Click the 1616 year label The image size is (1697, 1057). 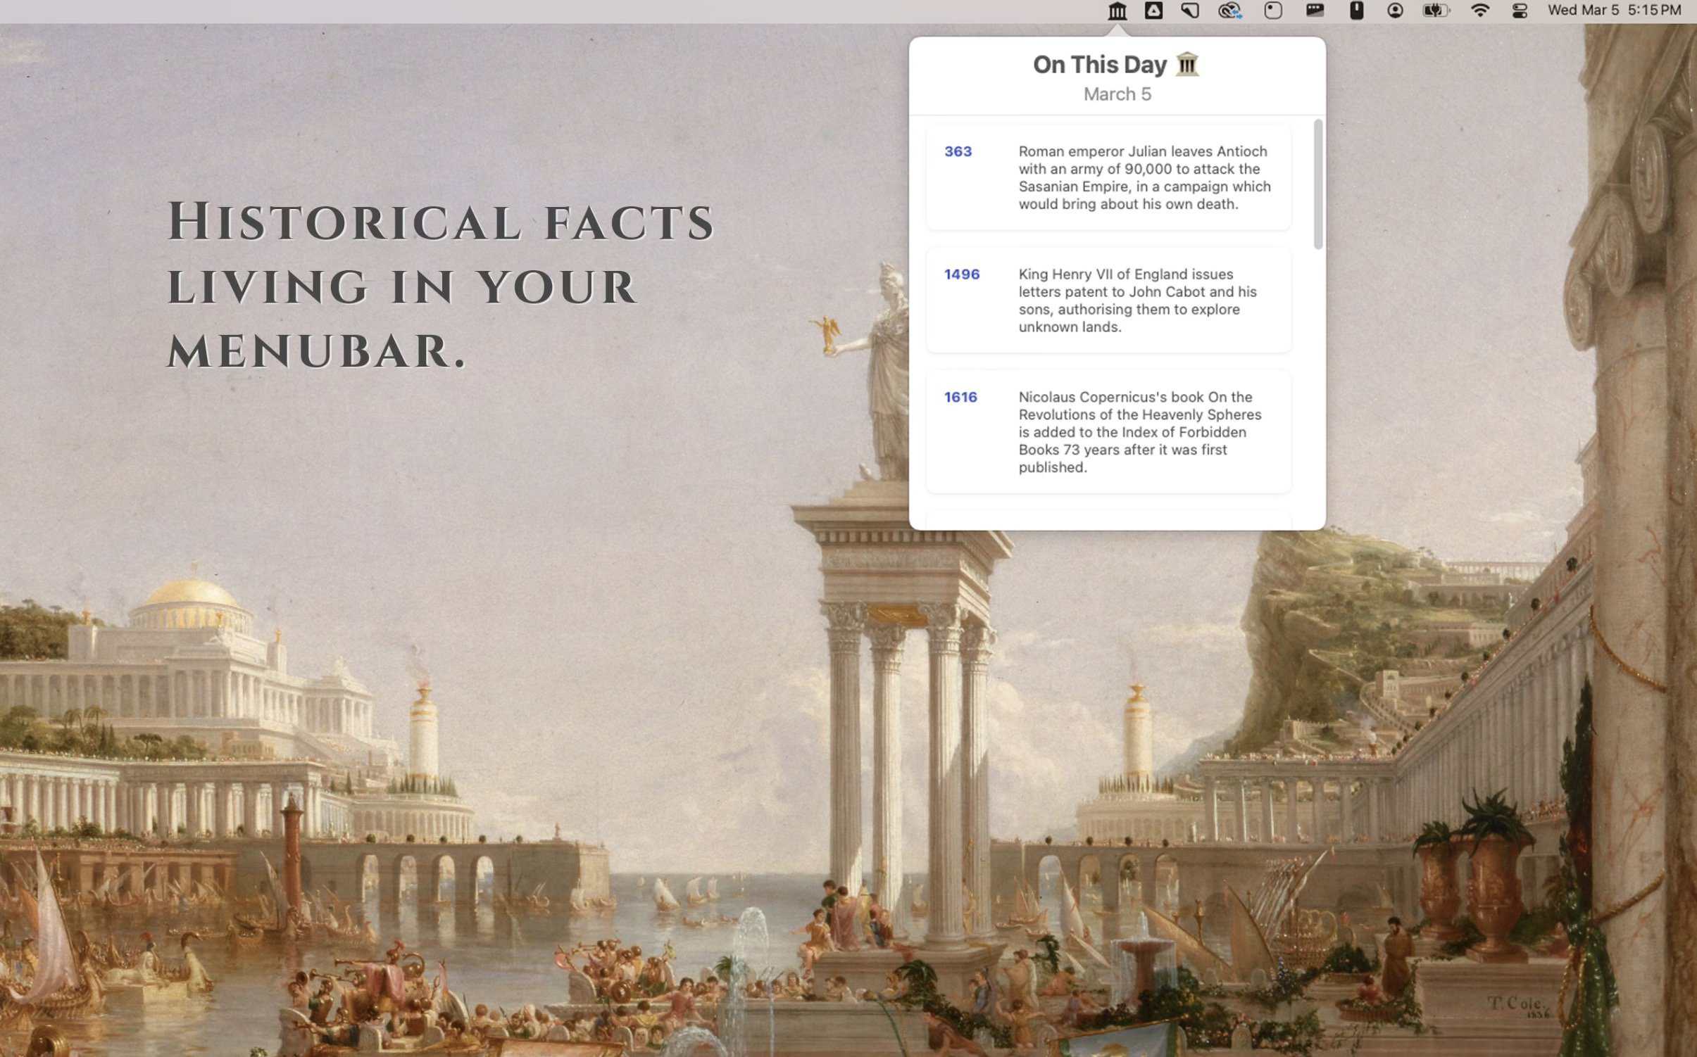tap(960, 398)
